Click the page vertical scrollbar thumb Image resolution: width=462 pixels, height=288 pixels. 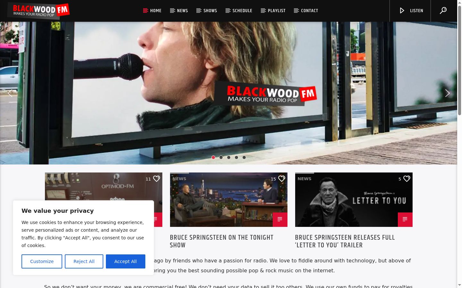click(459, 61)
